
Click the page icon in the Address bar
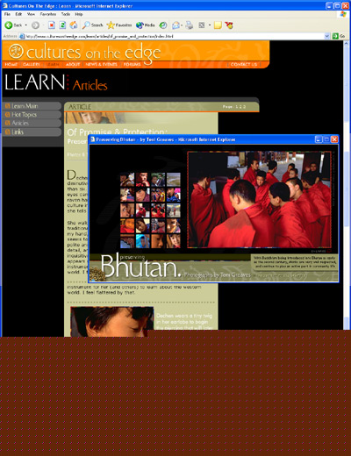coord(22,36)
